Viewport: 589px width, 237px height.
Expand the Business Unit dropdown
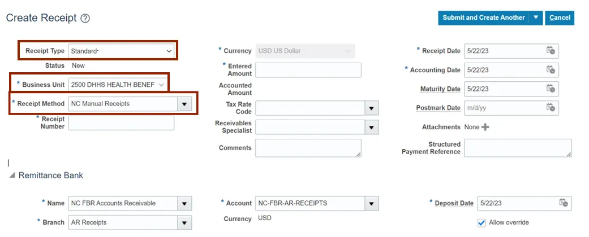click(x=161, y=85)
